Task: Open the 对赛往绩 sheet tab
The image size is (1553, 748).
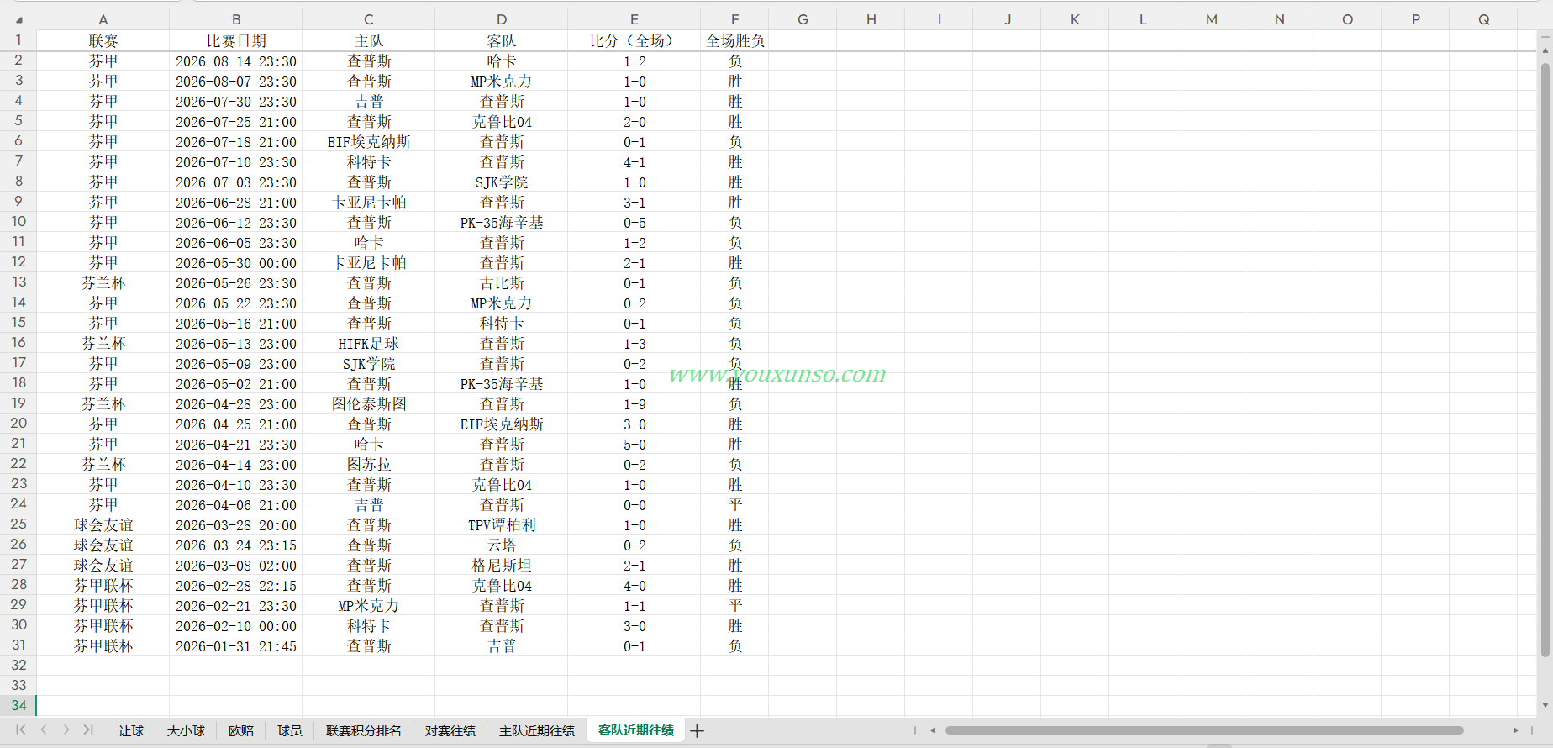Action: click(450, 730)
